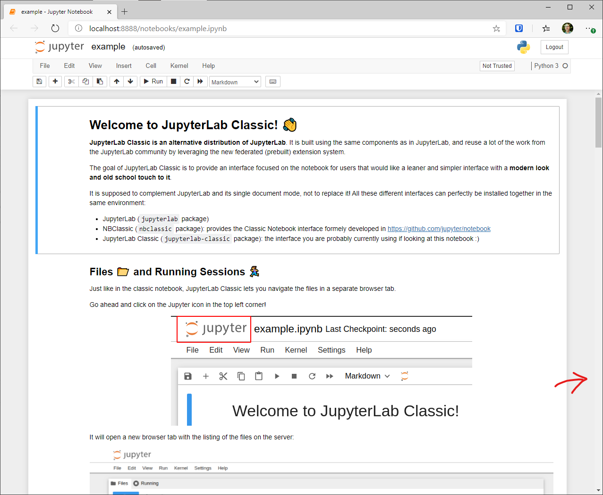This screenshot has width=603, height=495.
Task: Open the Help menu
Action: [209, 66]
